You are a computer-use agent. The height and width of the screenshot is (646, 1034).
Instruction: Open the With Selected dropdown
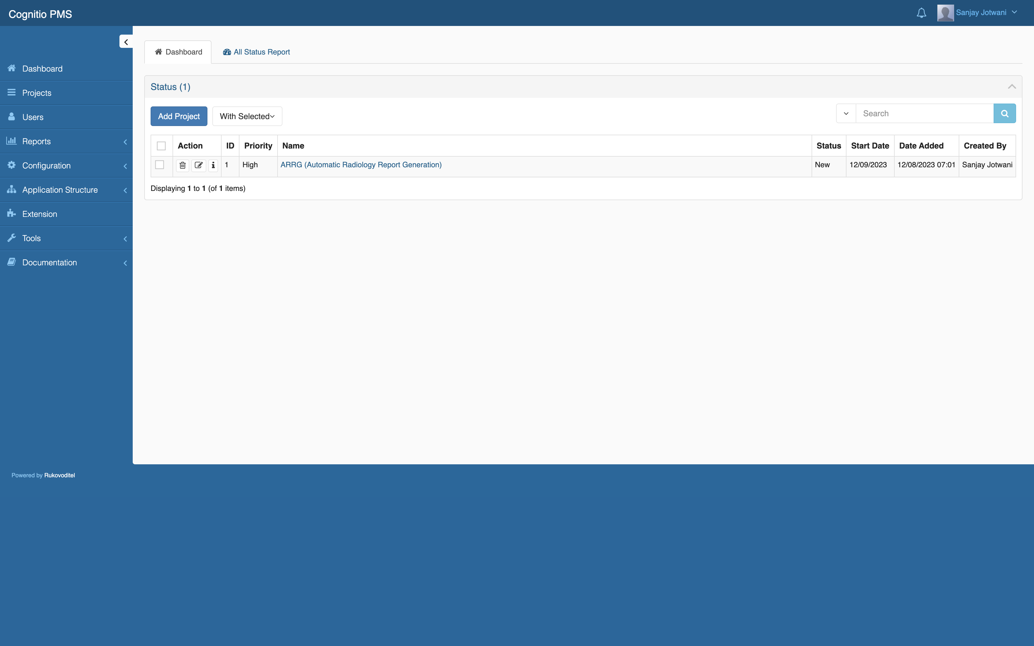247,116
